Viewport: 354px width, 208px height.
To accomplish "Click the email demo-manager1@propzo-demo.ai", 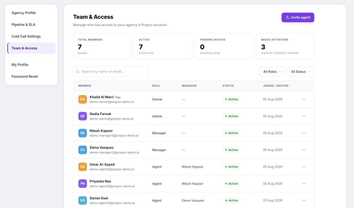I will pyautogui.click(x=114, y=136).
